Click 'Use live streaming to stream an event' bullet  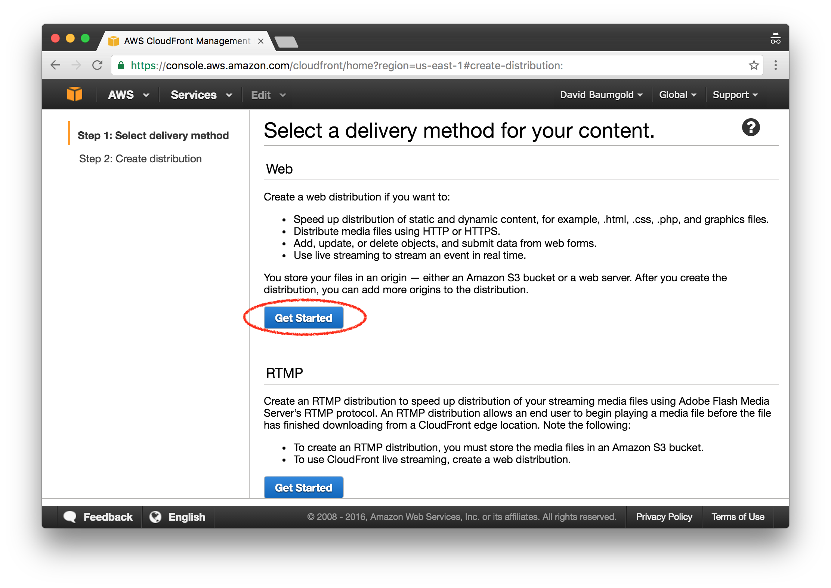[410, 255]
